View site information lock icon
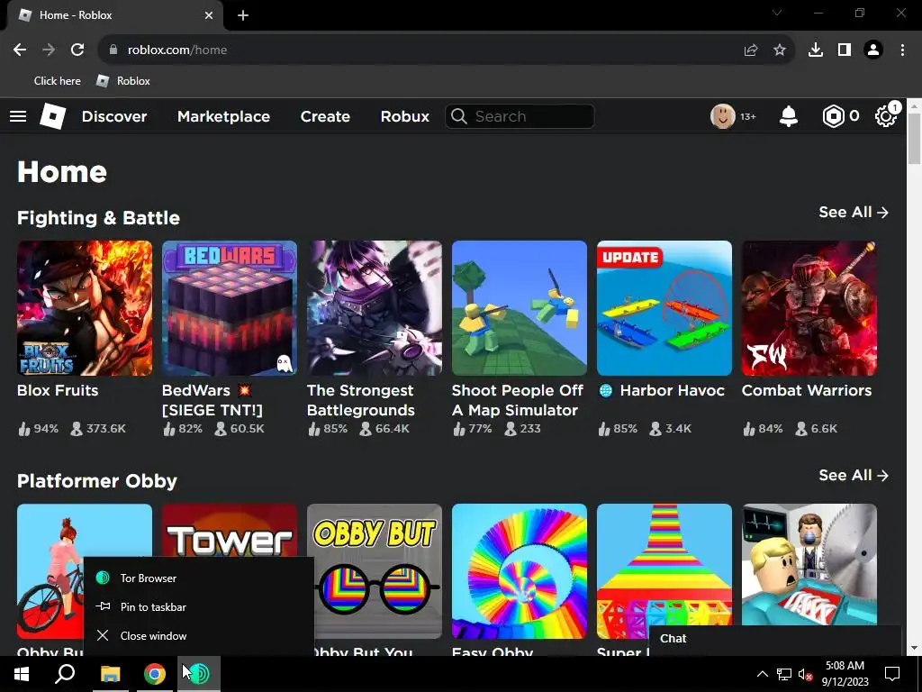The image size is (922, 692). tap(113, 50)
